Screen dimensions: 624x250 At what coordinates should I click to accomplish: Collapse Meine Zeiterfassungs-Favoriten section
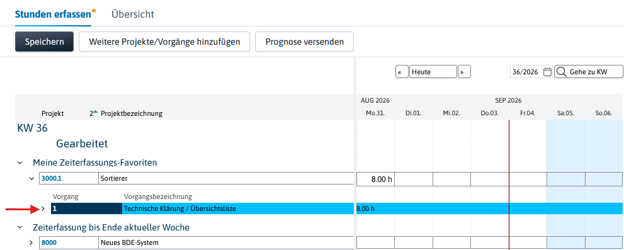click(20, 162)
